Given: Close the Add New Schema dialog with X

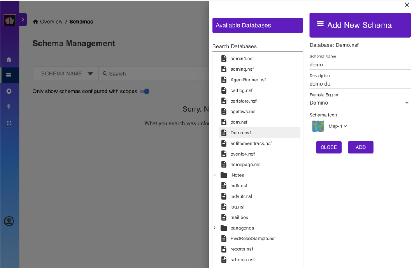Looking at the screenshot, I should point(407,5).
